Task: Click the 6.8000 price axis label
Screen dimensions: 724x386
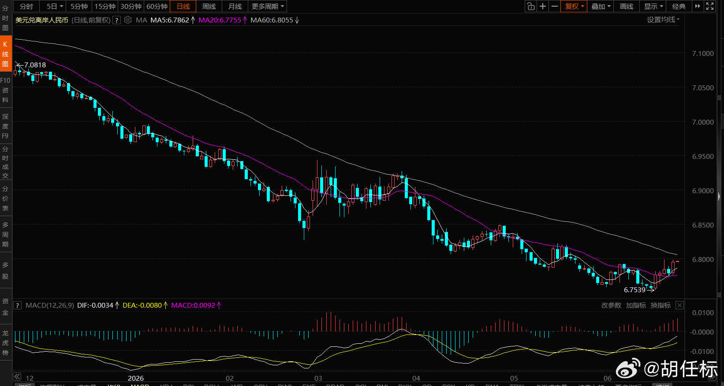Action: tap(703, 259)
